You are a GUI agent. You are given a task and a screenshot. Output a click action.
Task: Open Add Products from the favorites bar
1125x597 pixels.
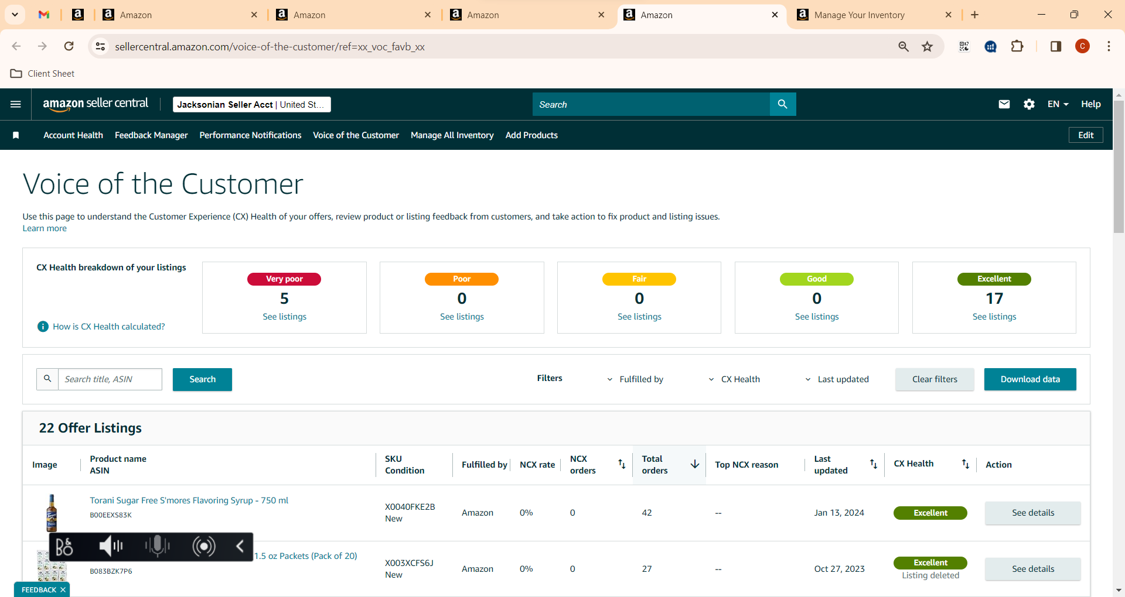[531, 135]
